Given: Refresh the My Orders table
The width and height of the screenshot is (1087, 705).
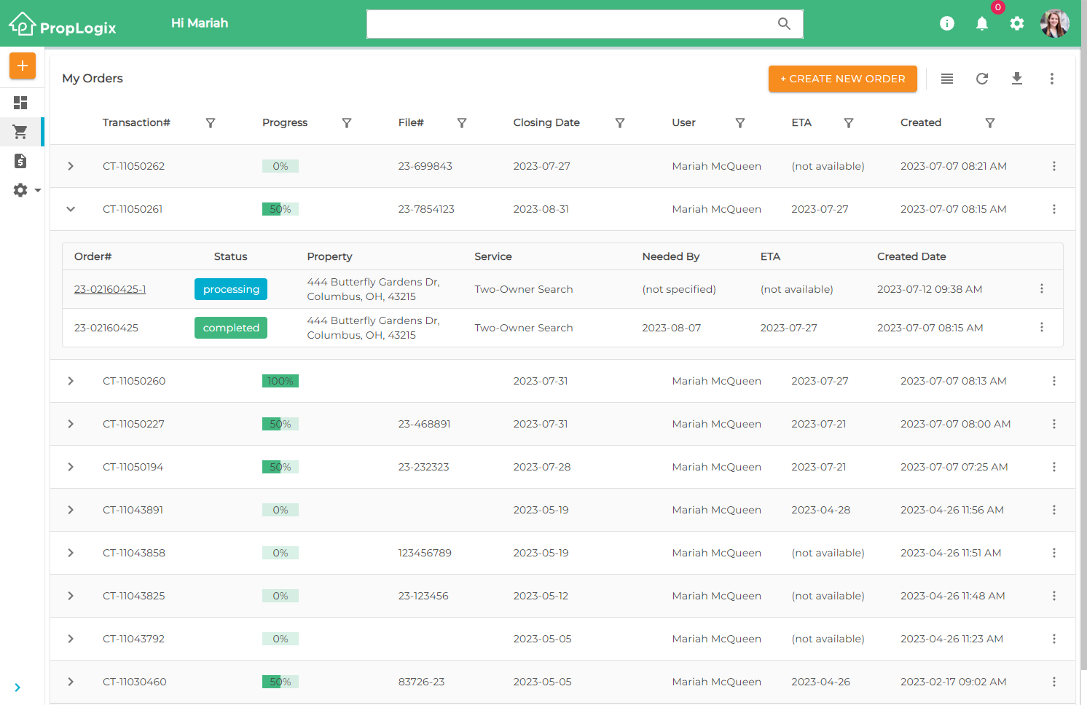Looking at the screenshot, I should tap(982, 79).
